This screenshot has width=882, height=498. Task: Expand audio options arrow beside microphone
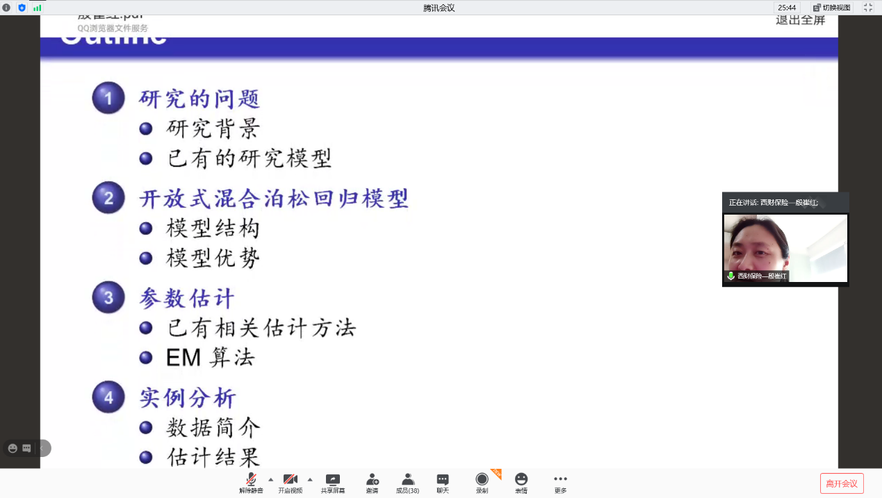[x=271, y=479]
